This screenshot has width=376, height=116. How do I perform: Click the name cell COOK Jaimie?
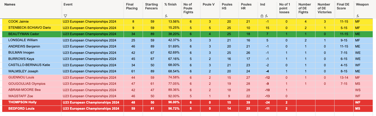pos(19,22)
